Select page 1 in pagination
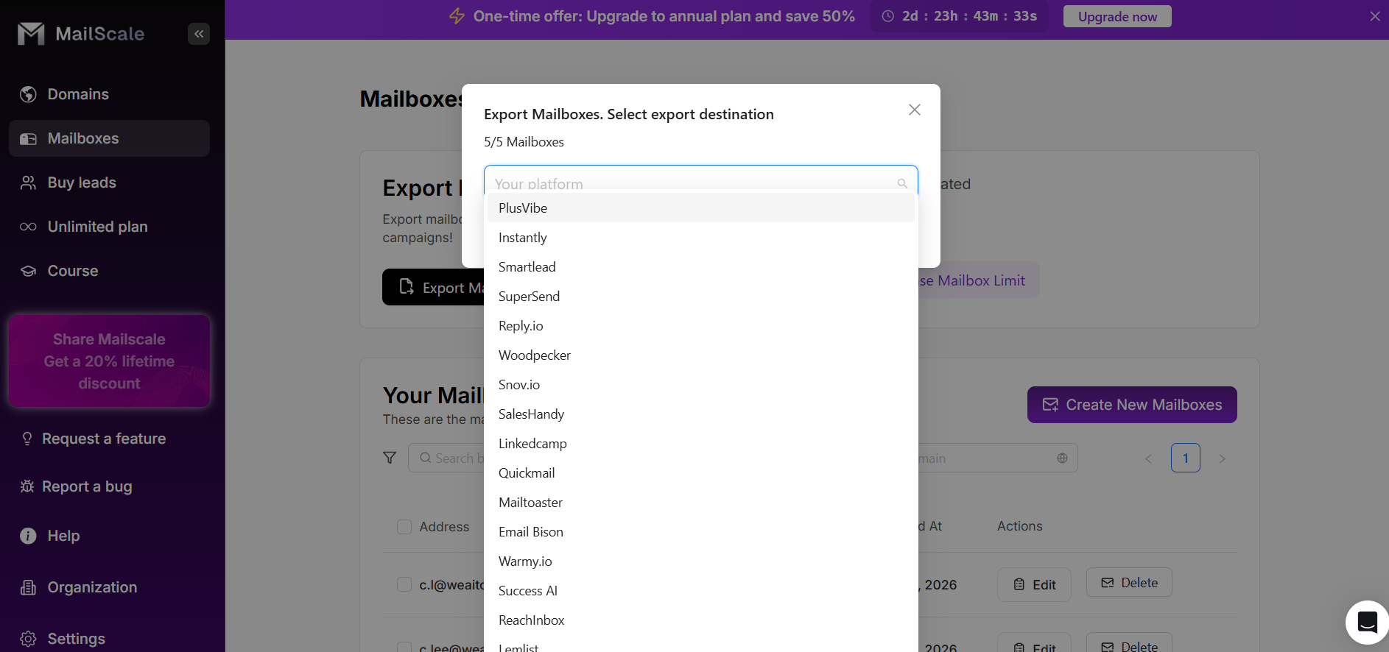The height and width of the screenshot is (652, 1389). pos(1186,458)
